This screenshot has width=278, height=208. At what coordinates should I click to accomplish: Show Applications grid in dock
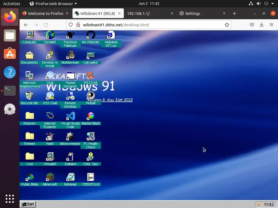(x=10, y=199)
